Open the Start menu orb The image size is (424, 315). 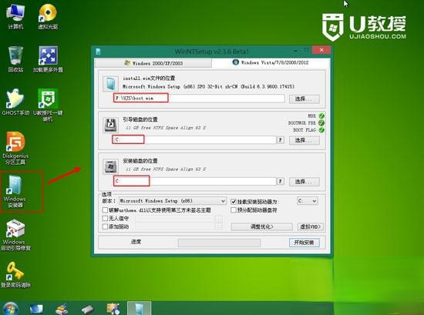pos(10,309)
